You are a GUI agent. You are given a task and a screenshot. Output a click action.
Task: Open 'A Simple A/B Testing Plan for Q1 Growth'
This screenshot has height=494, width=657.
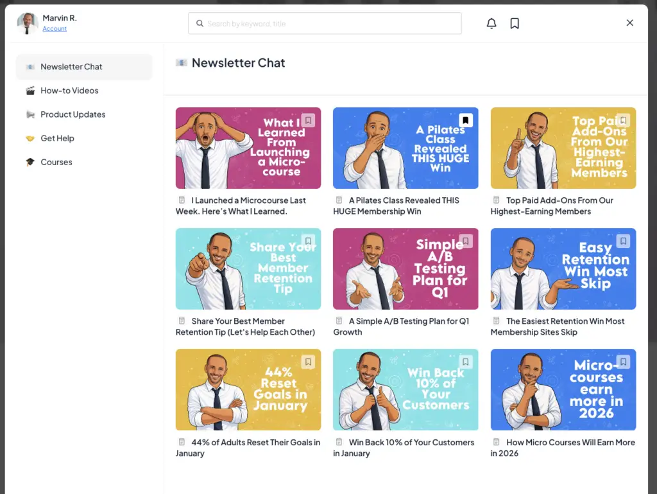[402, 327]
